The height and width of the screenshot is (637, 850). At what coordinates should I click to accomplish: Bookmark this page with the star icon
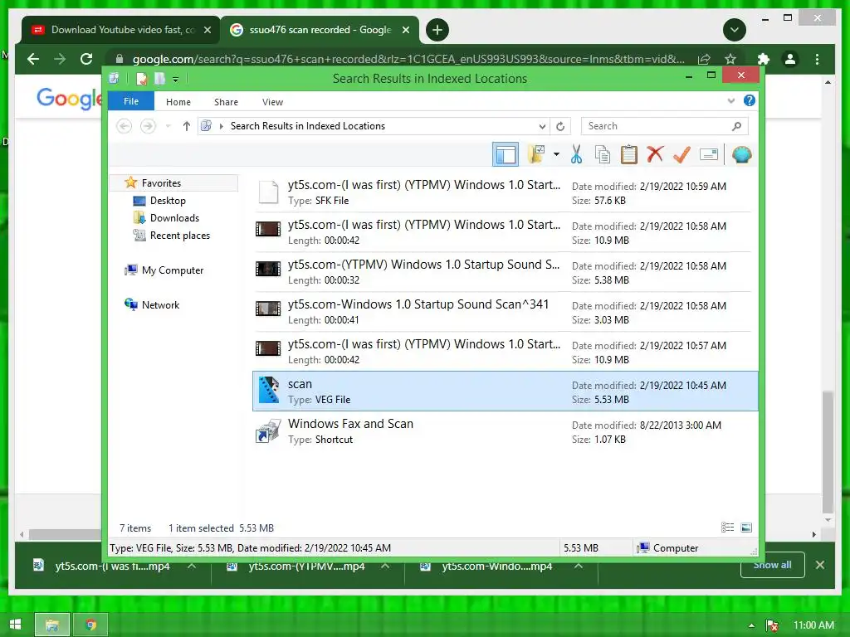(730, 59)
